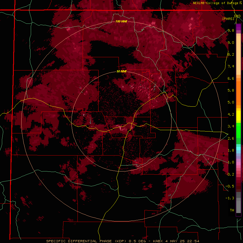Click the purple top segment of color bar
243x243 pixels.
pyautogui.click(x=238, y=27)
